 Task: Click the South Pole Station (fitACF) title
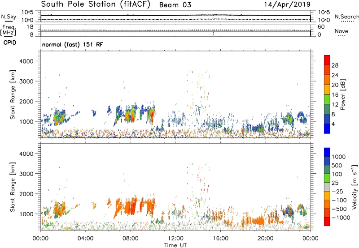(x=96, y=4)
